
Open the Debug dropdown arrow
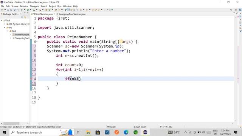tap(25, 10)
